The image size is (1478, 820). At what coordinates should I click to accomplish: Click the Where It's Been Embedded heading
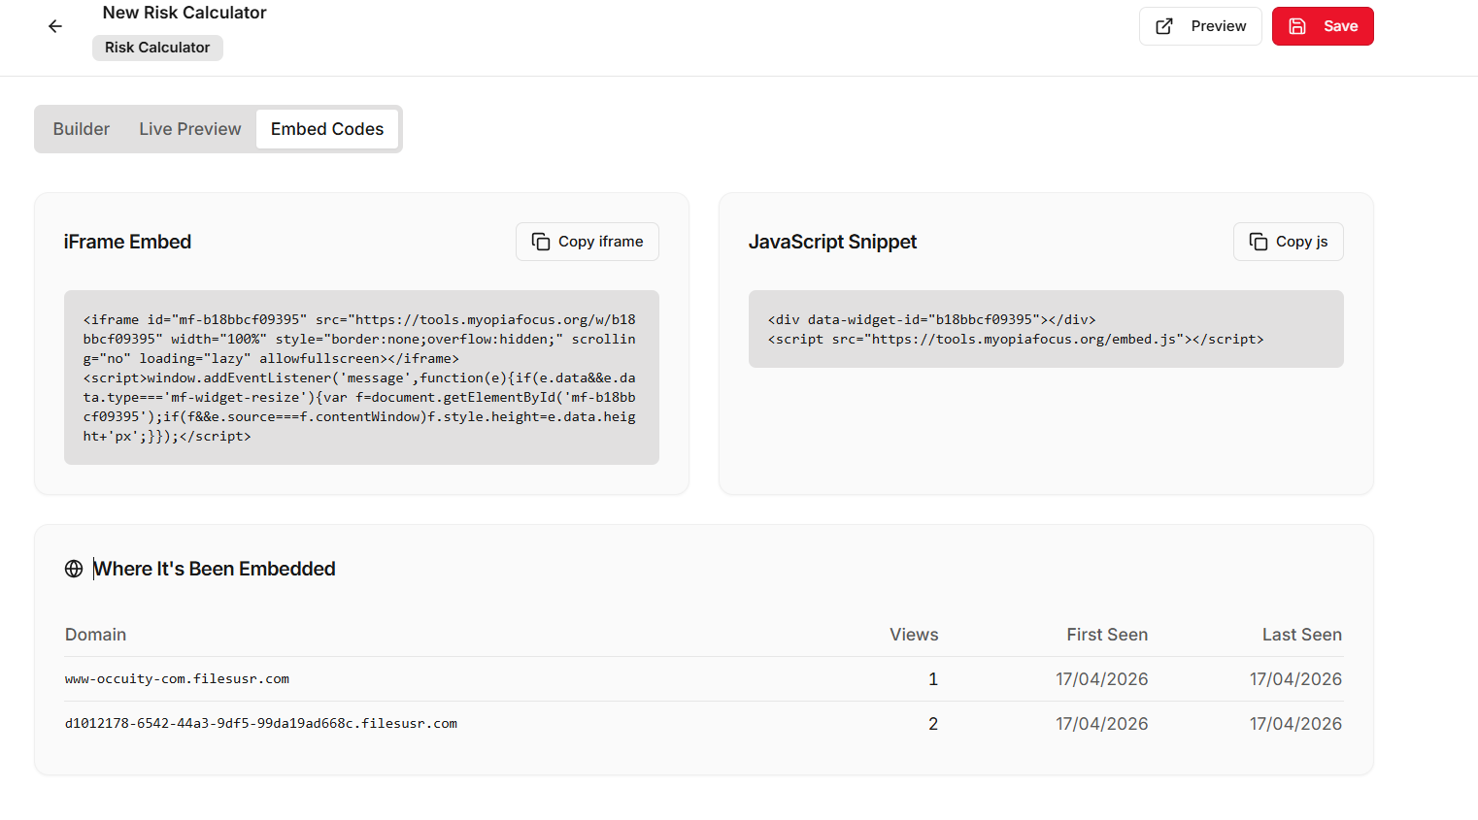click(x=215, y=569)
